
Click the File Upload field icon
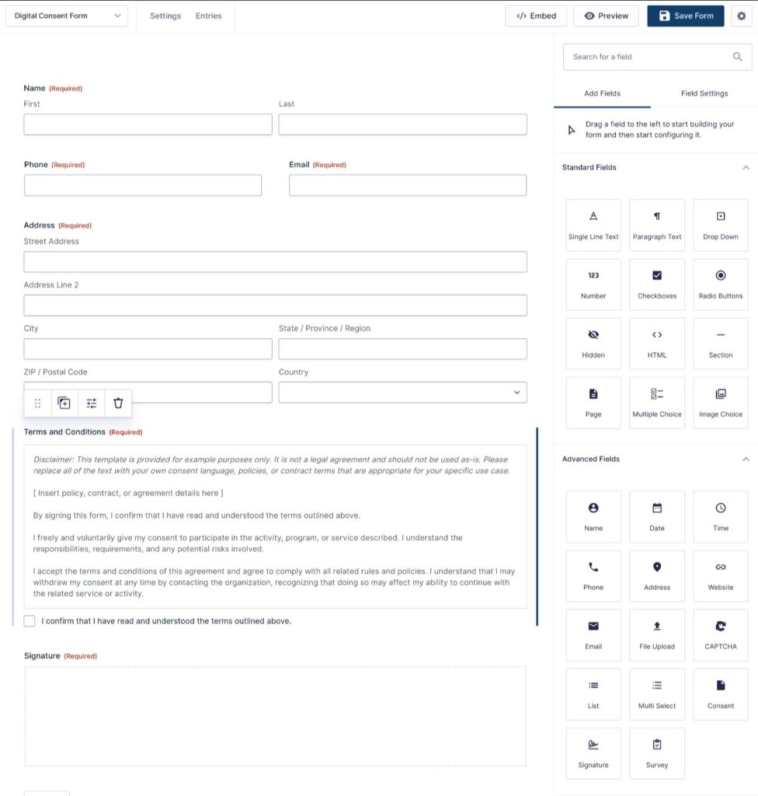(x=657, y=635)
